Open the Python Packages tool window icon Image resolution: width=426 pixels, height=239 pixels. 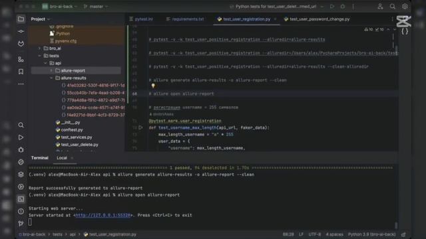click(x=21, y=174)
